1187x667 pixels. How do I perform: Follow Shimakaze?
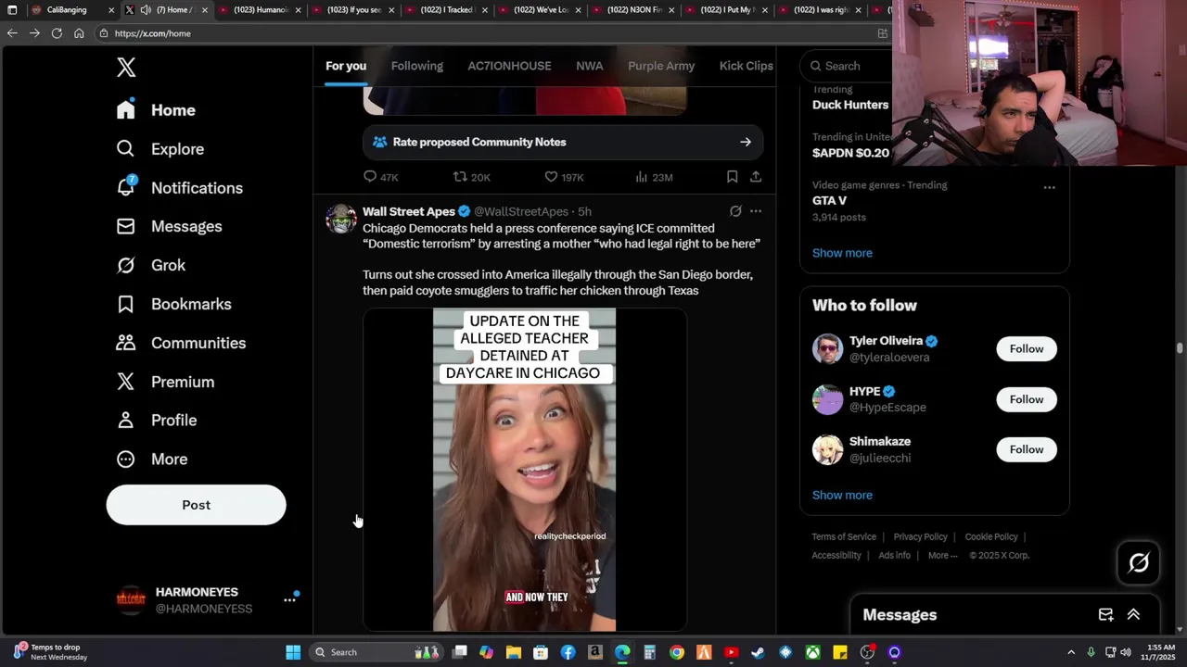pyautogui.click(x=1027, y=449)
